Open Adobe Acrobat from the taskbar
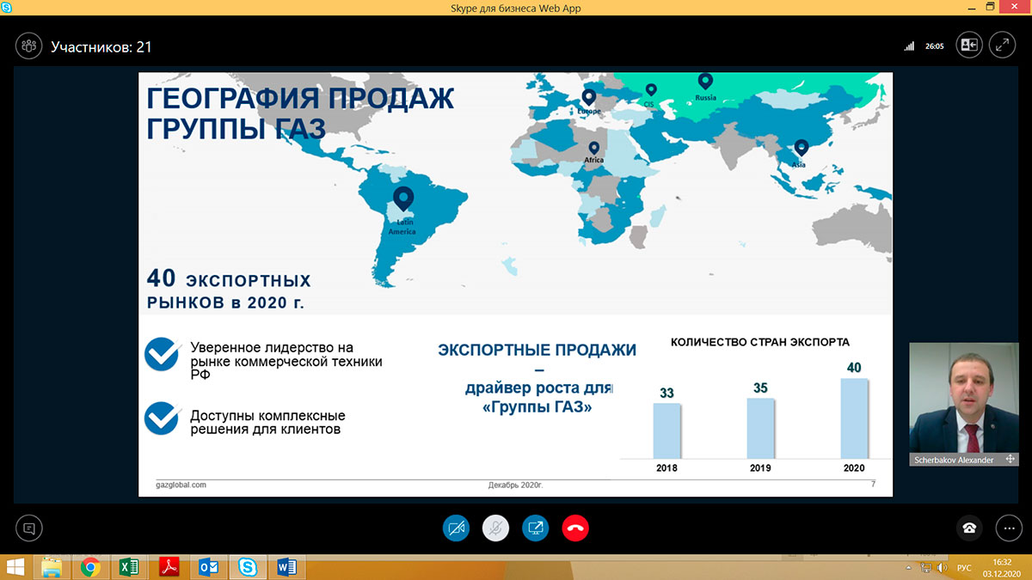This screenshot has width=1032, height=580. click(x=169, y=567)
